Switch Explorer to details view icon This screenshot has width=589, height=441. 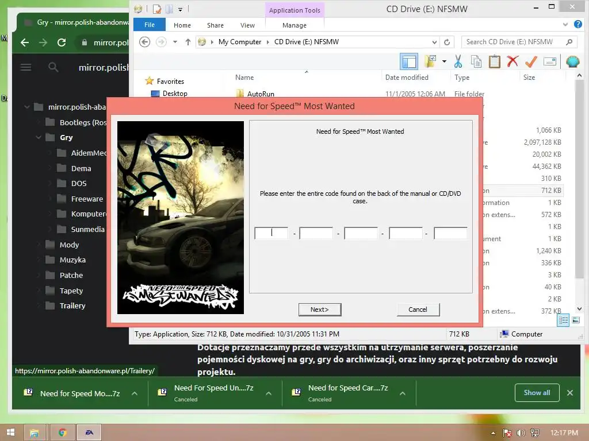(x=563, y=320)
